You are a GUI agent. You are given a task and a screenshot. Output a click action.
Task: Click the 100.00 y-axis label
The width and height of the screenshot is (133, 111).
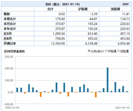click(x=9, y=80)
